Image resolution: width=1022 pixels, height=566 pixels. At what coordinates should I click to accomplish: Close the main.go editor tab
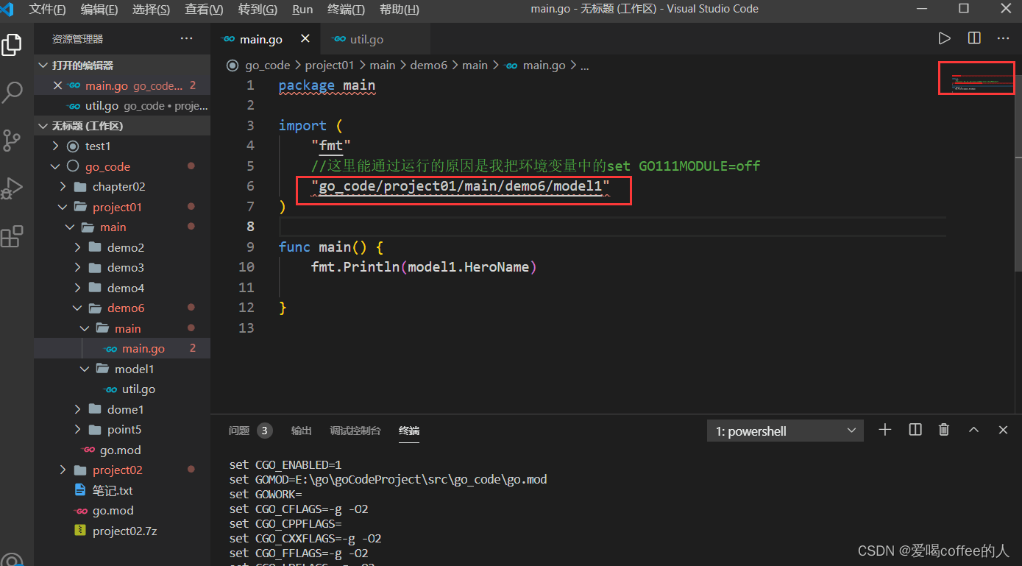[x=305, y=39]
